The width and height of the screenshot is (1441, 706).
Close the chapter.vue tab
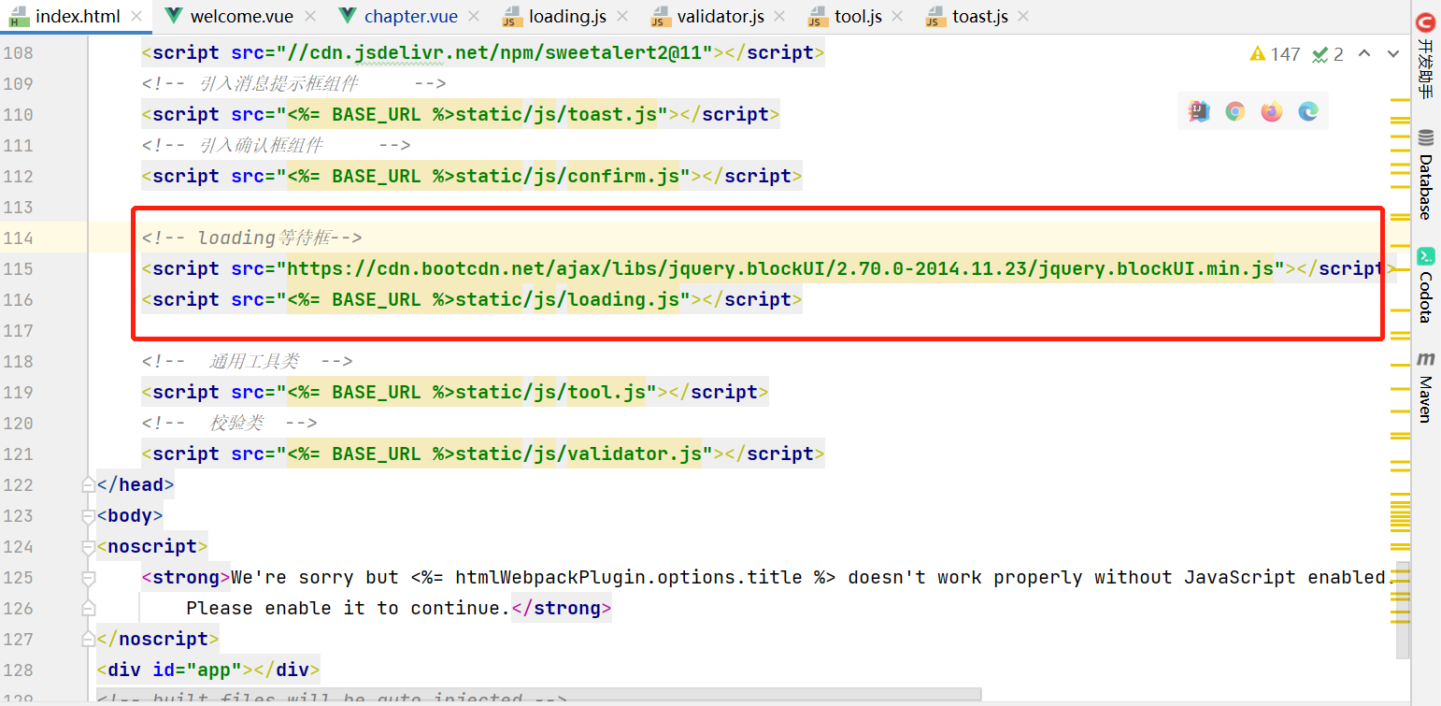coord(474,16)
